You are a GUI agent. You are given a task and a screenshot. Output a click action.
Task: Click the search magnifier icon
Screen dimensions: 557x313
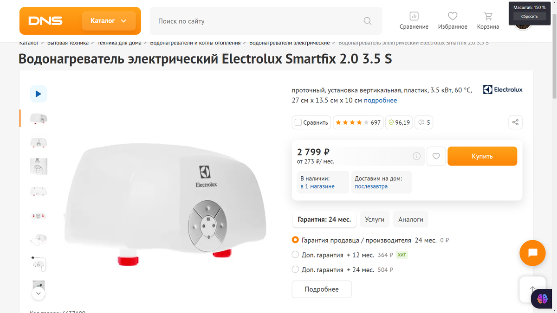(x=367, y=21)
